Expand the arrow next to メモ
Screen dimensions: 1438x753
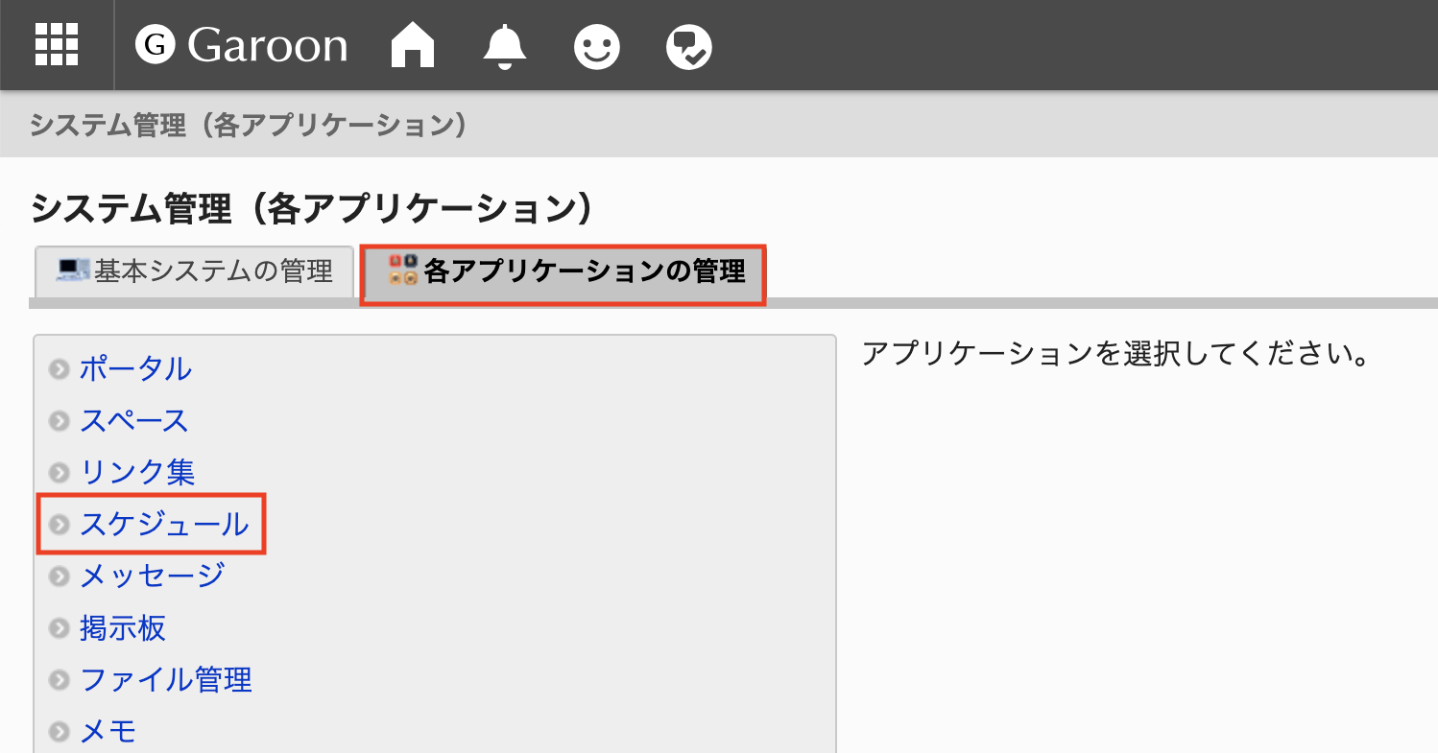coord(59,731)
